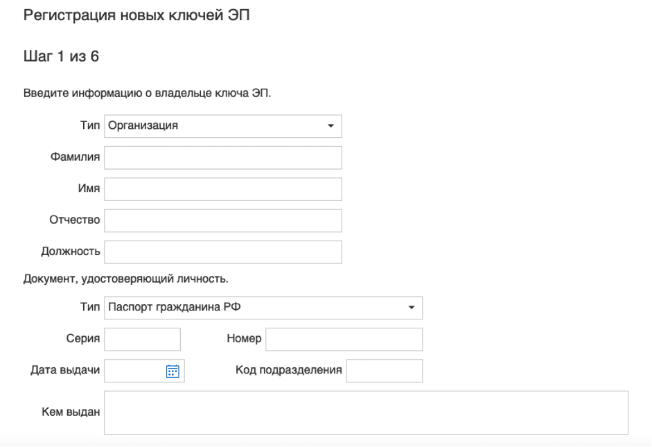The image size is (652, 447).
Task: Click inside the "Фамилия" input field
Action: [x=222, y=157]
